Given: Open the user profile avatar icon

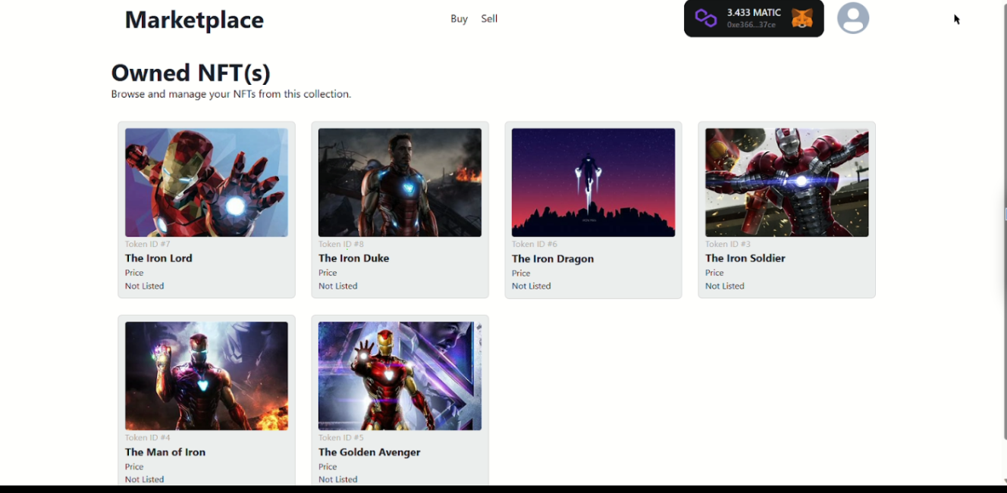Looking at the screenshot, I should pyautogui.click(x=853, y=18).
